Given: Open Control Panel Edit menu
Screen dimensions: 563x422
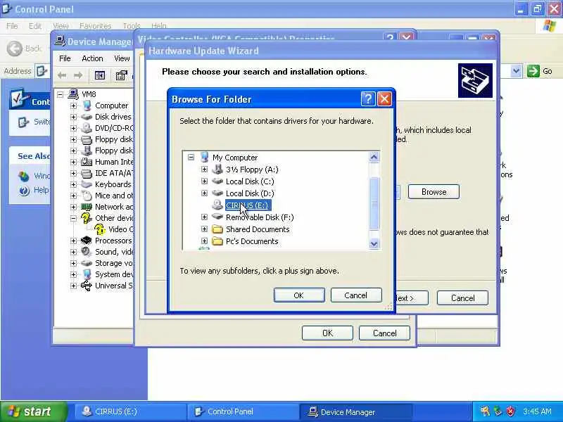Looking at the screenshot, I should click(x=34, y=26).
